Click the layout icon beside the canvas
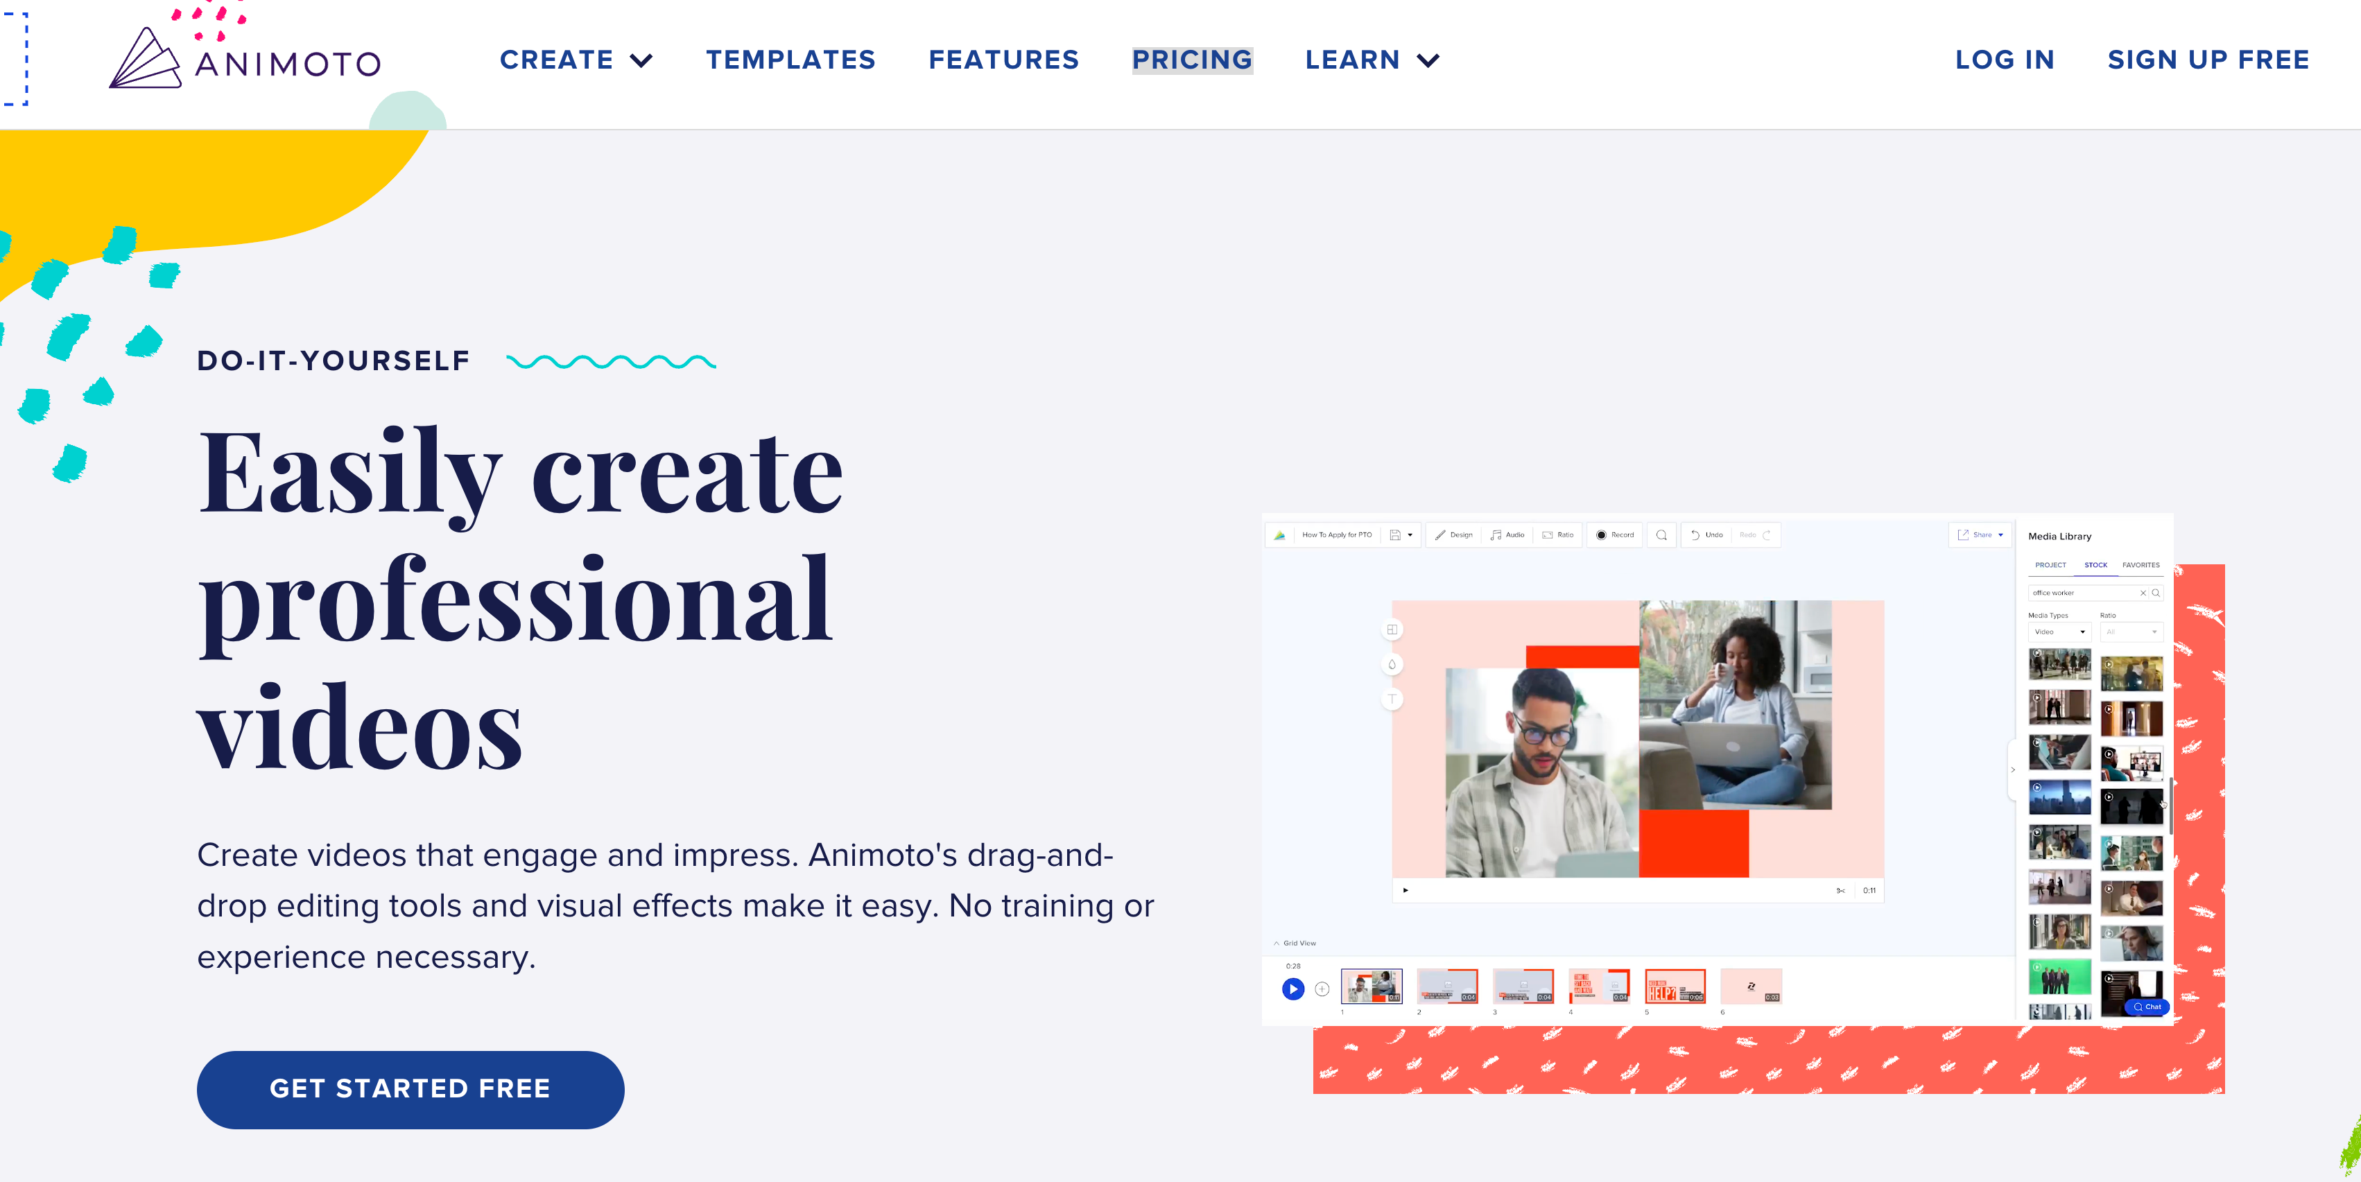 tap(1392, 629)
